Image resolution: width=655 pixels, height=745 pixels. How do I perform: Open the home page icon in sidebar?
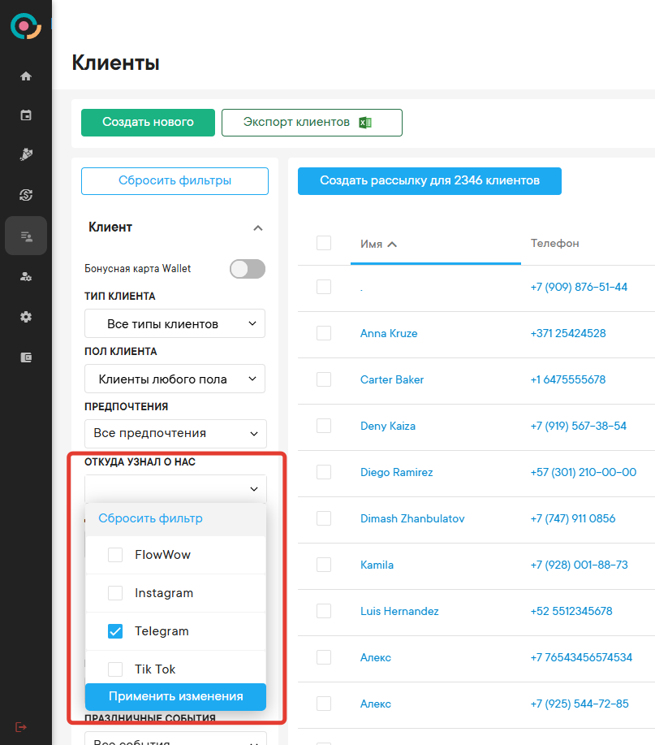coord(26,76)
